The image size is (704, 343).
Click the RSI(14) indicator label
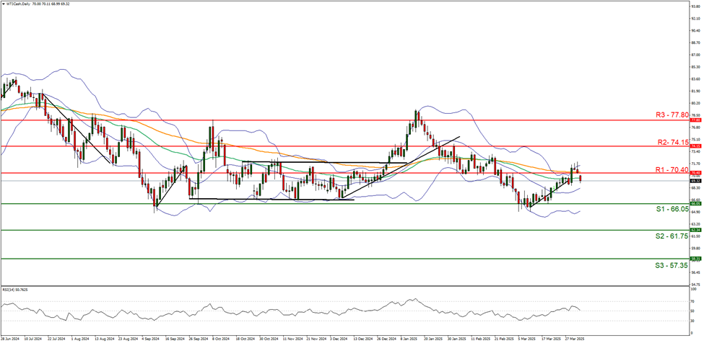[x=15, y=289]
